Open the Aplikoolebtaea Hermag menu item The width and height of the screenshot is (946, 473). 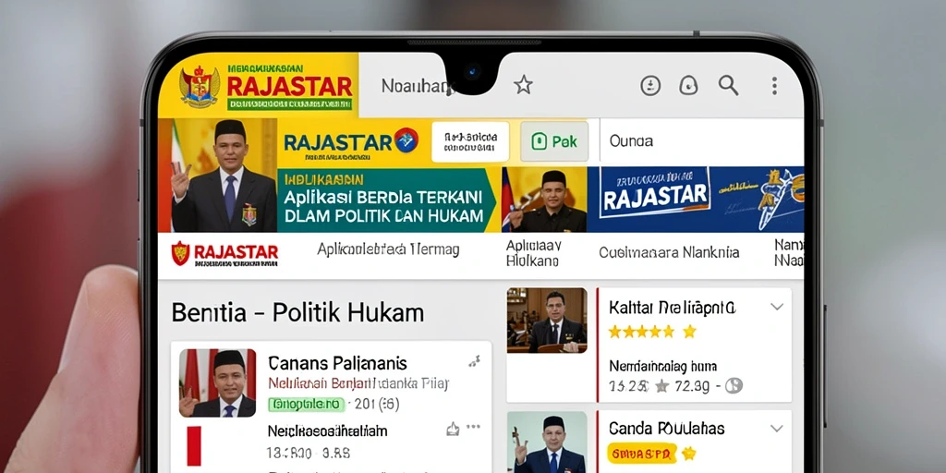pos(388,249)
